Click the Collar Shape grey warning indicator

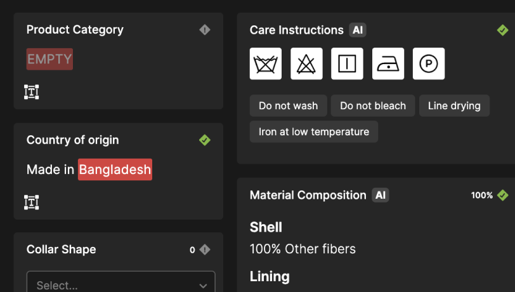pyautogui.click(x=205, y=249)
